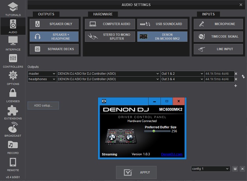Image resolution: width=247 pixels, height=181 pixels.
Task: Open the Options gear section
Action: pos(13,78)
